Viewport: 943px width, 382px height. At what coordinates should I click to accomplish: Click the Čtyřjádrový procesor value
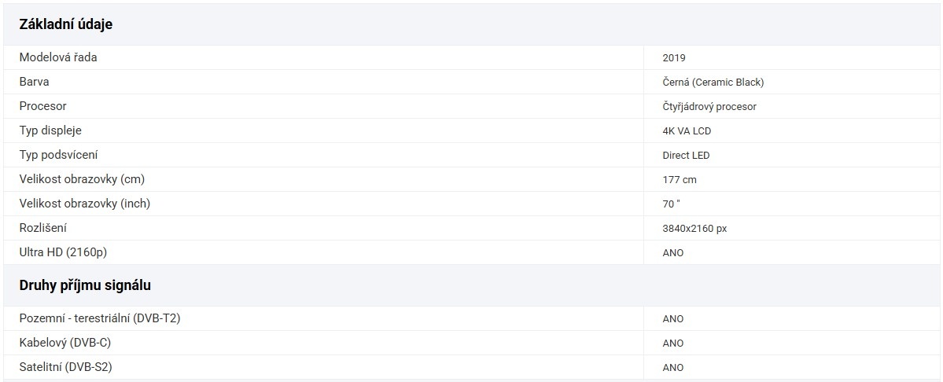click(709, 106)
